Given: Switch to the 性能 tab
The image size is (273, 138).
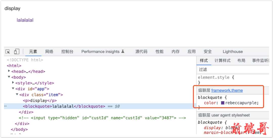Looking at the screenshot, I should 160,52.
